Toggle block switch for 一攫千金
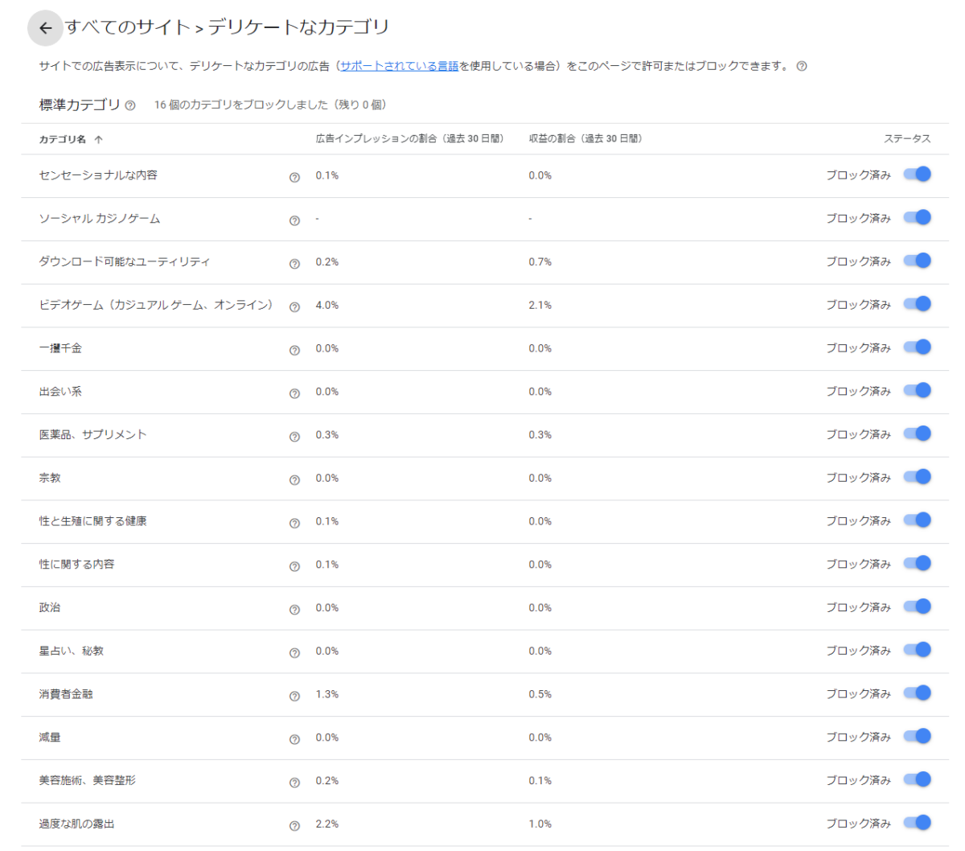Viewport: 965px width, 851px height. click(917, 347)
